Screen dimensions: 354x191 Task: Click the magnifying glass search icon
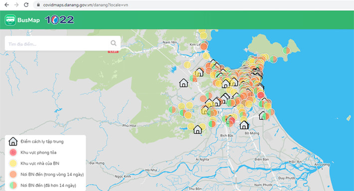point(113,43)
